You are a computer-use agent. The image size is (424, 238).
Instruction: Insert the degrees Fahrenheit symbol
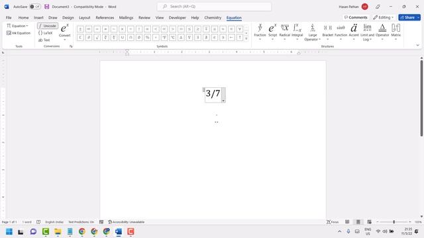pos(164,37)
